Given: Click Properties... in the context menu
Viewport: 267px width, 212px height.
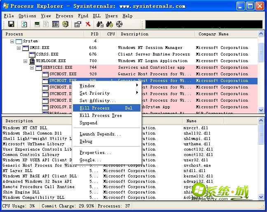Looking at the screenshot, I should pyautogui.click(x=92, y=152).
